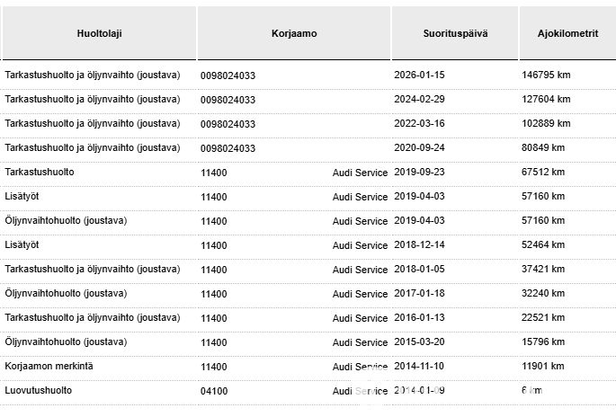Image resolution: width=616 pixels, height=417 pixels.
Task: Sort by the Suorituspäivä column header
Action: 455,33
